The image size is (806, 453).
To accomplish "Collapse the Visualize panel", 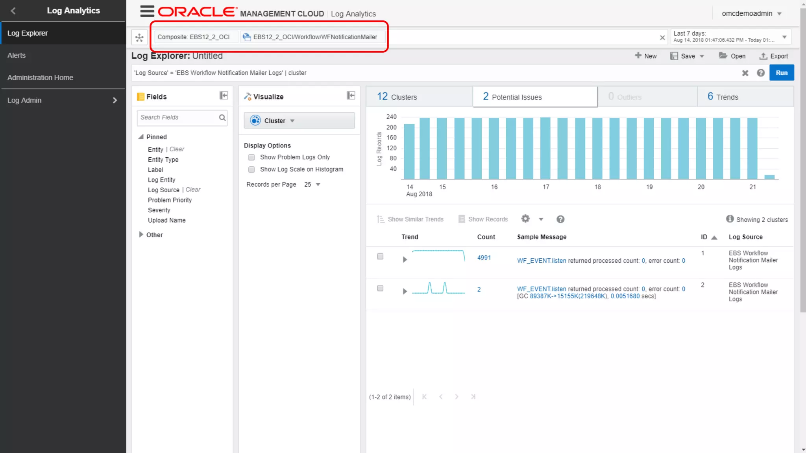I will pos(351,96).
